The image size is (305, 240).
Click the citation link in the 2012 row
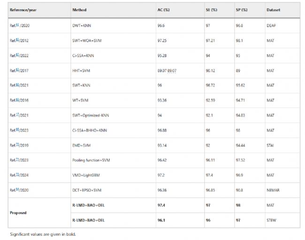[x=16, y=40]
